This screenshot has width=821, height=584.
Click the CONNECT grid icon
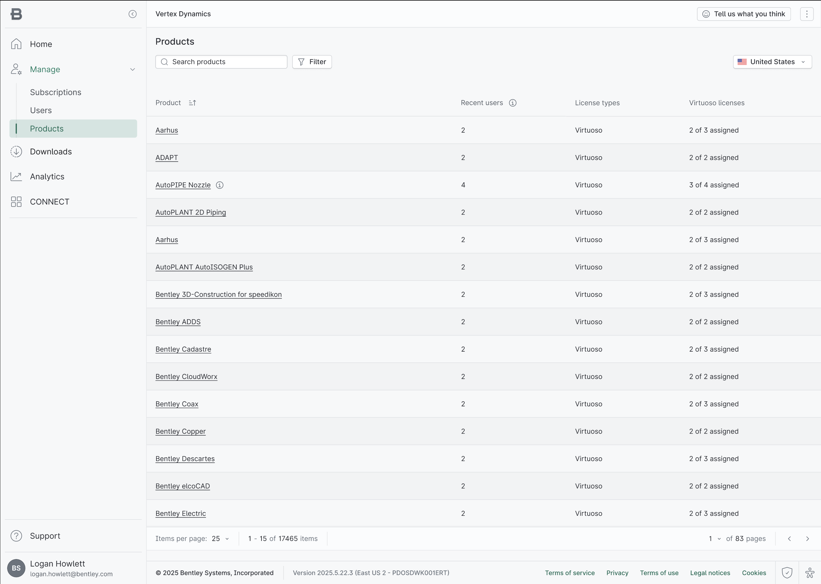16,202
